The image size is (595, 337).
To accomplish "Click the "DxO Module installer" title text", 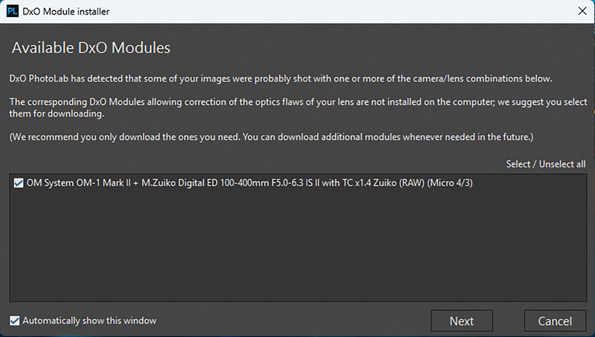I will click(x=66, y=12).
